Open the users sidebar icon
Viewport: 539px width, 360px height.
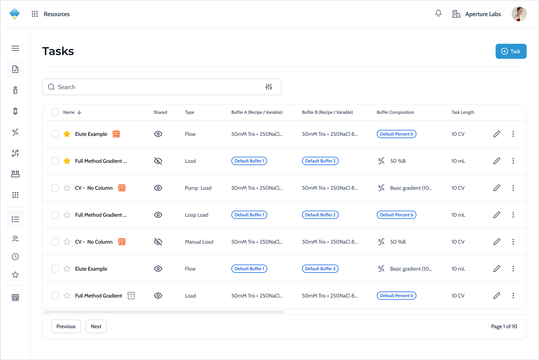click(x=15, y=239)
